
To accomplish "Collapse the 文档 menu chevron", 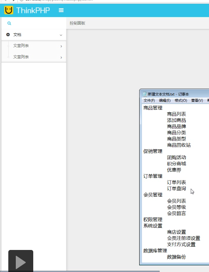I will click(x=61, y=35).
